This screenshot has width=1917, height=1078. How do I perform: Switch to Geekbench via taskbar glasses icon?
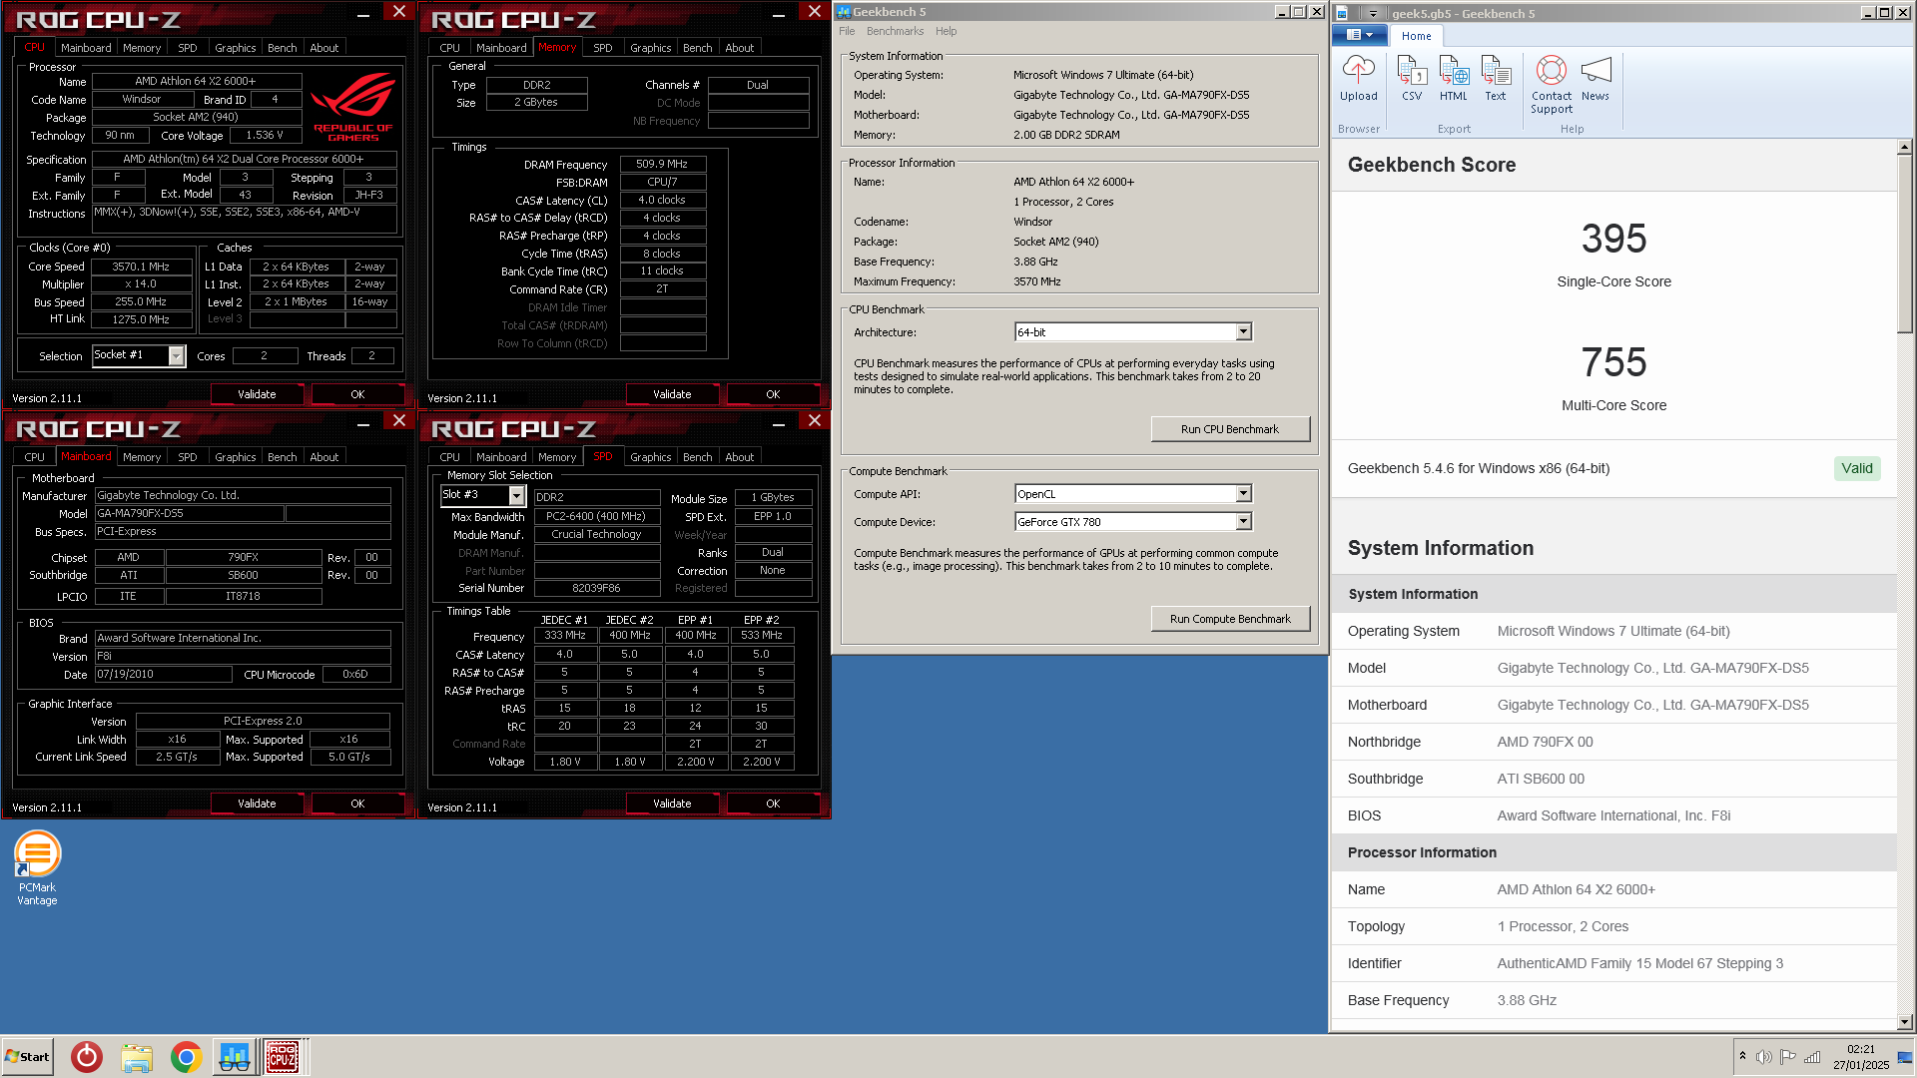235,1057
